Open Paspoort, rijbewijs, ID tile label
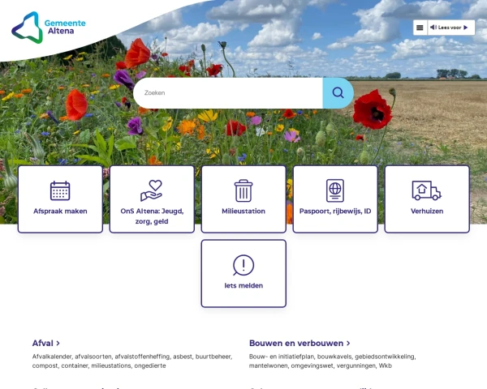 click(x=335, y=212)
